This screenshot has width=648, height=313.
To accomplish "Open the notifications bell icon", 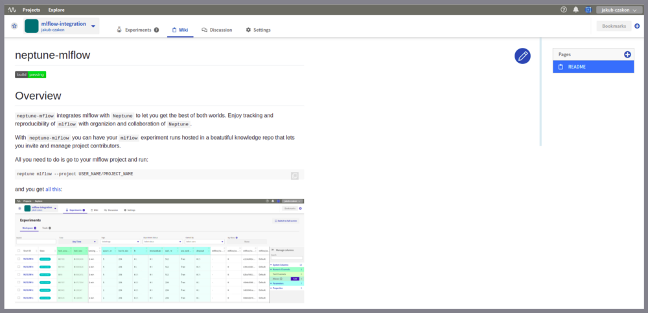I will (575, 10).
